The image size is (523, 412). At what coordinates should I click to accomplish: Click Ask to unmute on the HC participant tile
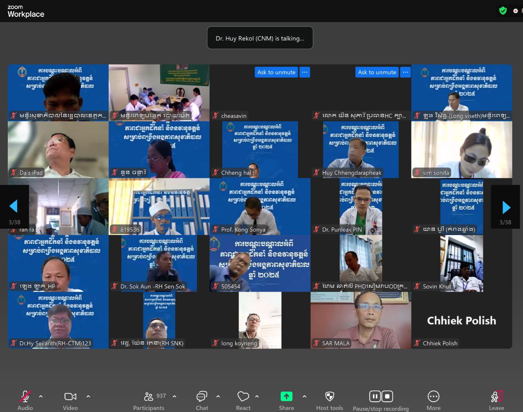point(377,72)
